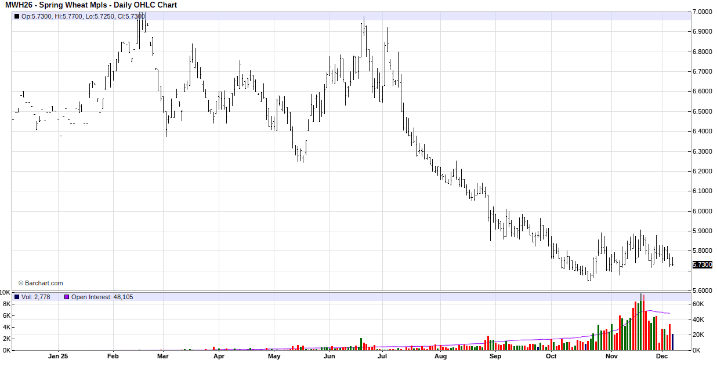Screen dimensions: 717x374
Task: Click the 5.6000 price axis label
Action: [x=702, y=291]
